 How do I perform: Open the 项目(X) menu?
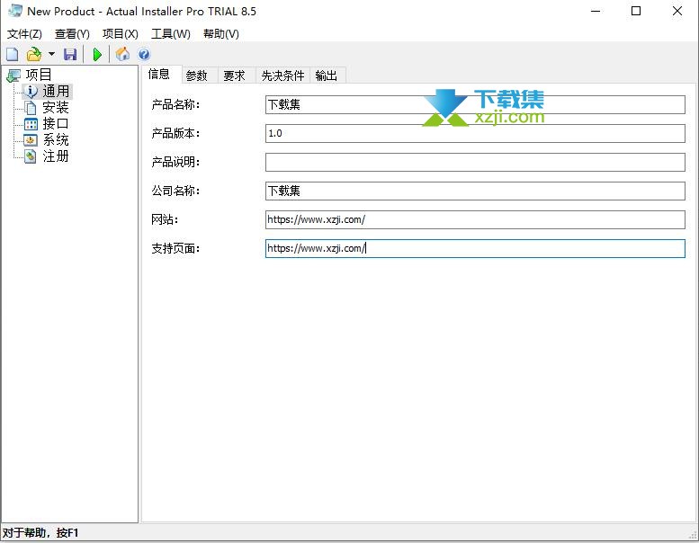coord(121,34)
